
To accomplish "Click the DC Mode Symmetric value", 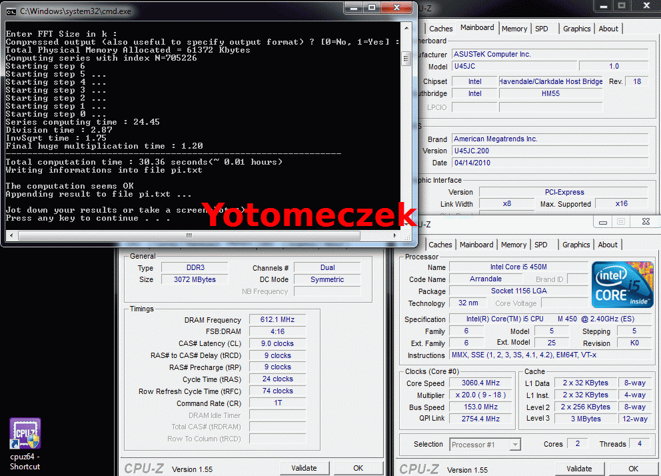I will (328, 279).
